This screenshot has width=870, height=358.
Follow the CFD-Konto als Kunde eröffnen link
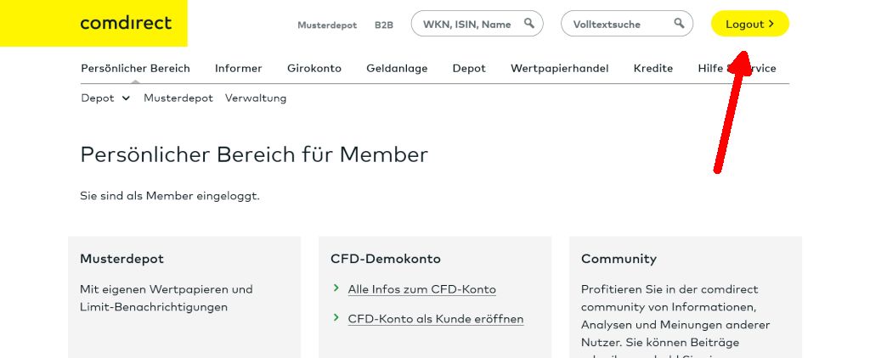click(436, 319)
